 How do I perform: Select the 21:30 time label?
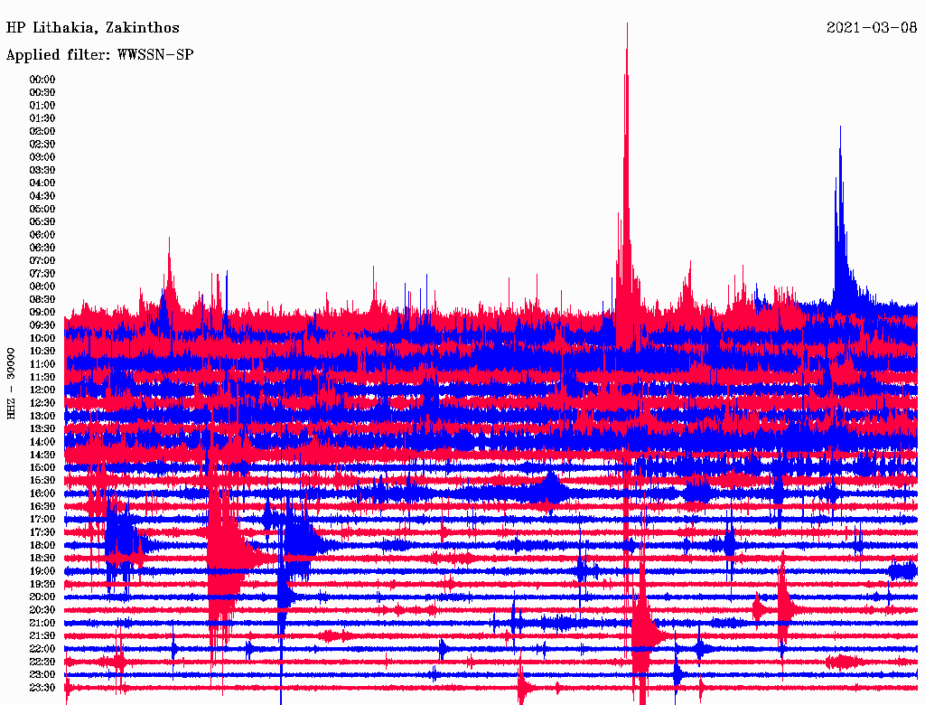(x=42, y=636)
